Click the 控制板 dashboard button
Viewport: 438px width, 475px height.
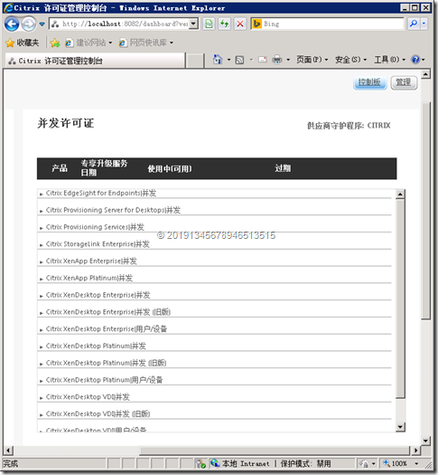pyautogui.click(x=369, y=82)
